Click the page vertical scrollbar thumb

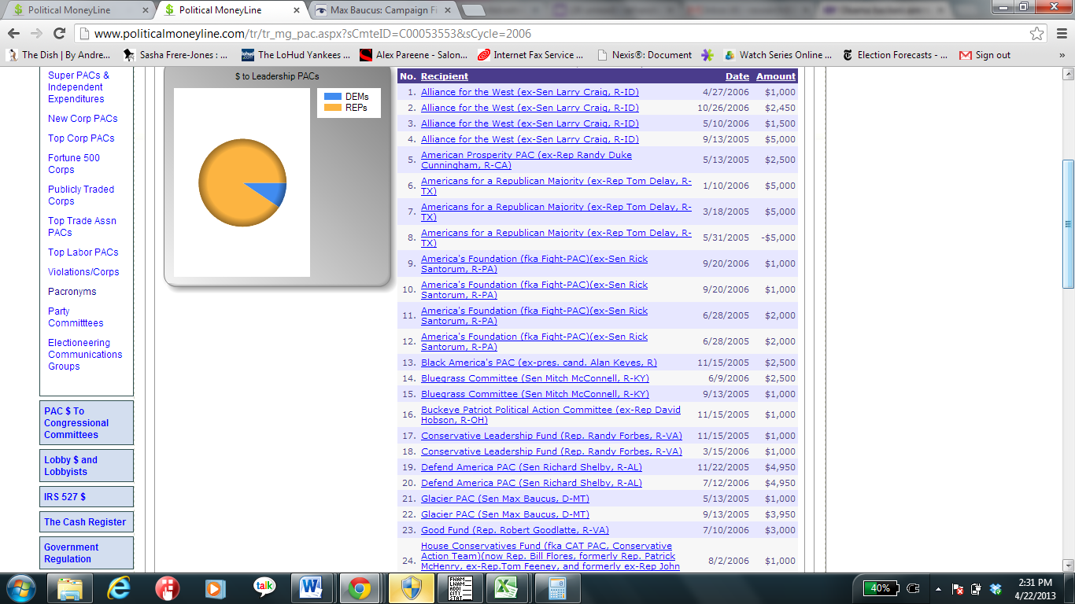1068,224
